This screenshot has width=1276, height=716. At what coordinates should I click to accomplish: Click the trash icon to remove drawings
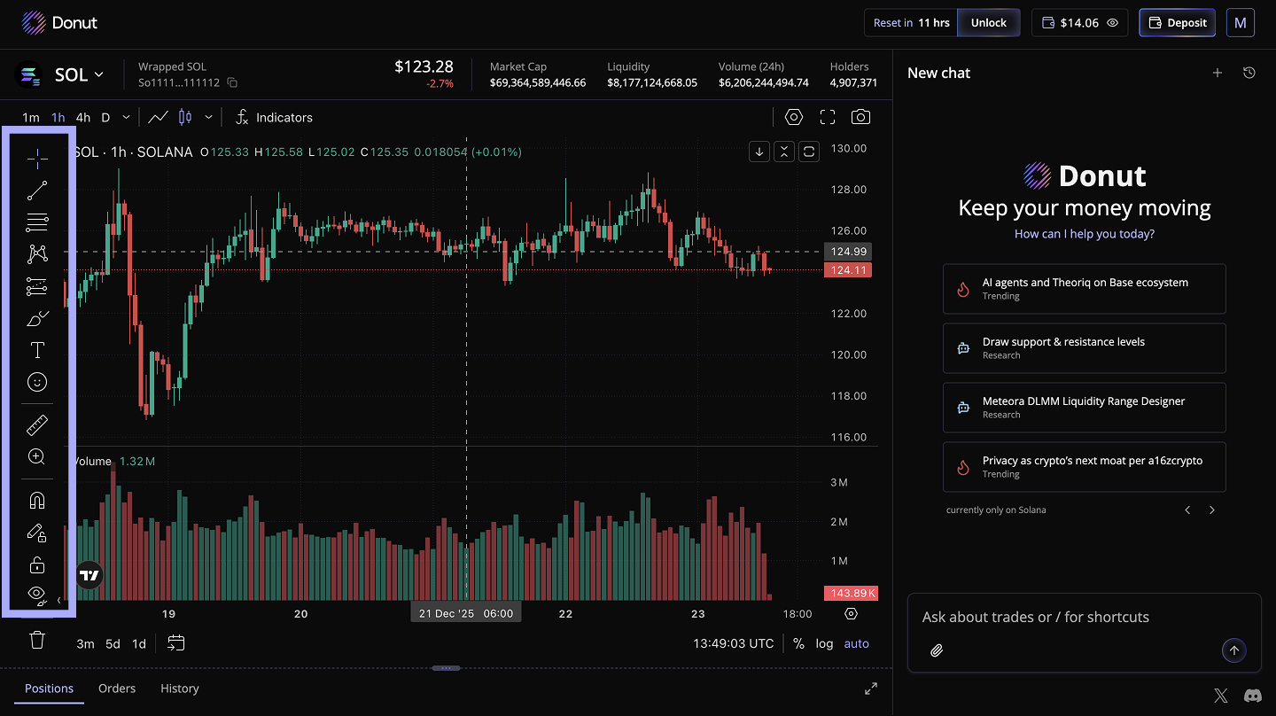pos(37,640)
